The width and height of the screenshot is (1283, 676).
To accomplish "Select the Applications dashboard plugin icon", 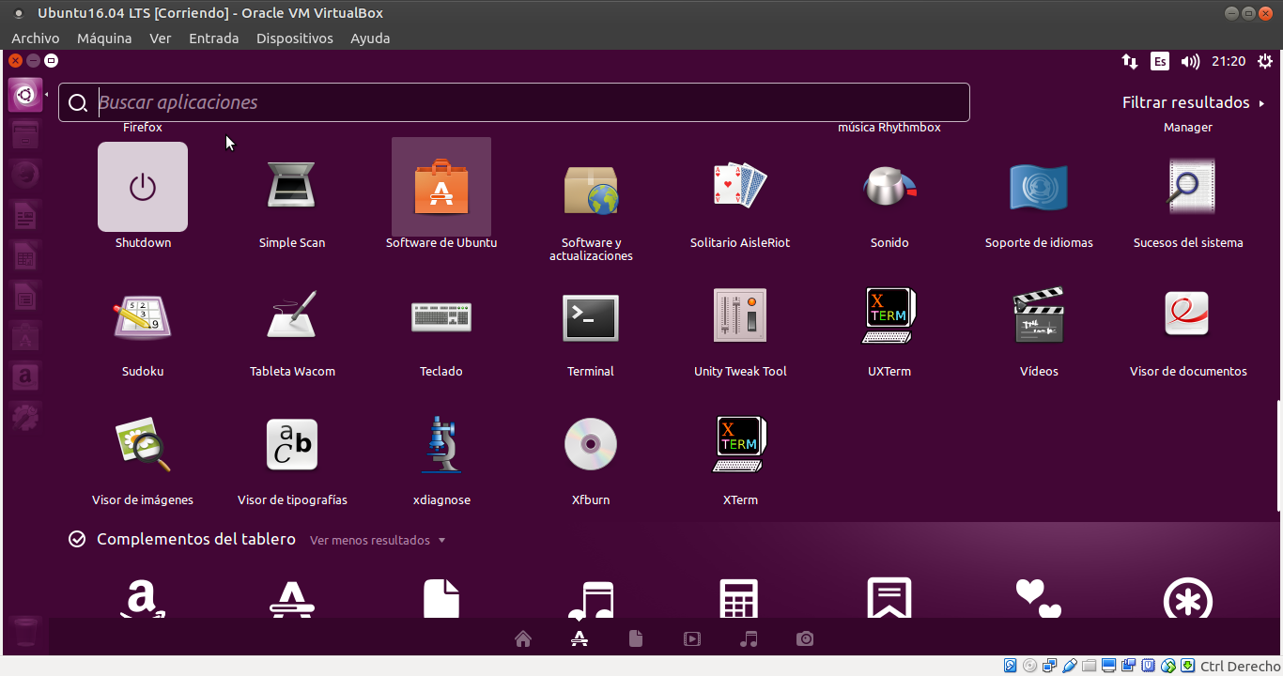I will pos(292,598).
